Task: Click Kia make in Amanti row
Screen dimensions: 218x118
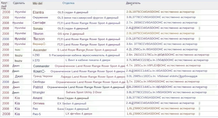Action: 17,98
